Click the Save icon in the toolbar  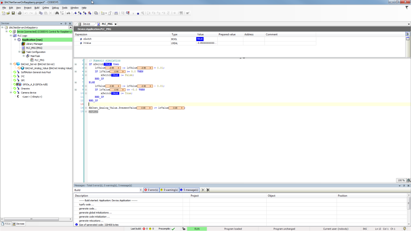(x=13, y=13)
